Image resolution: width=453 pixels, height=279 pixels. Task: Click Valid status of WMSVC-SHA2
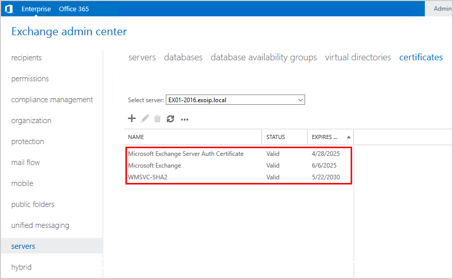pos(273,177)
